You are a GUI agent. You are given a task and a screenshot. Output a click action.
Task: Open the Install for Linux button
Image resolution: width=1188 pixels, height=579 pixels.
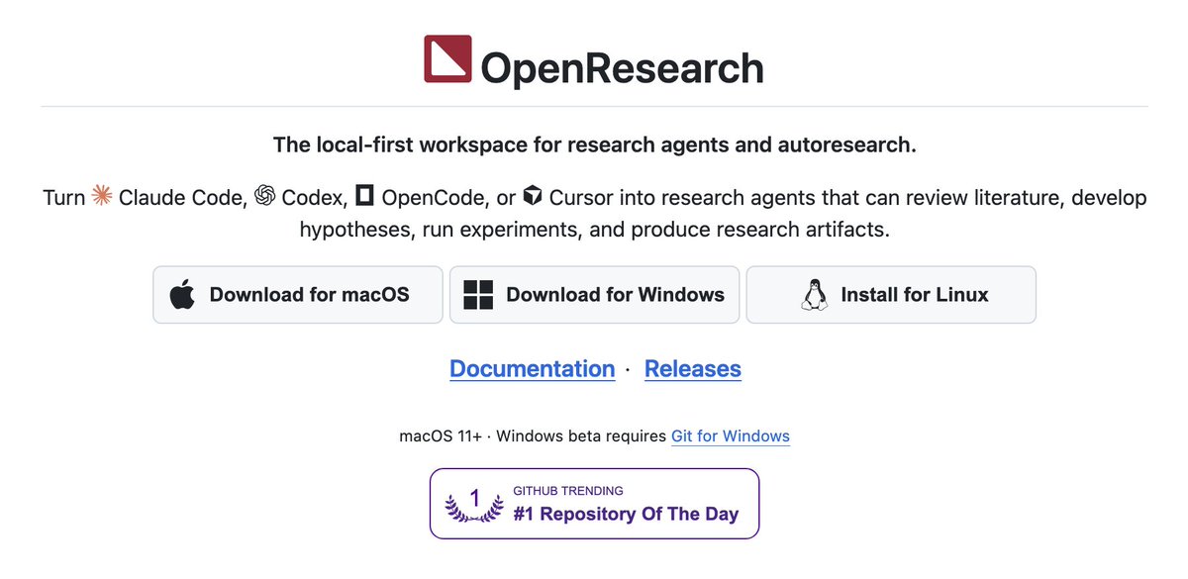891,295
